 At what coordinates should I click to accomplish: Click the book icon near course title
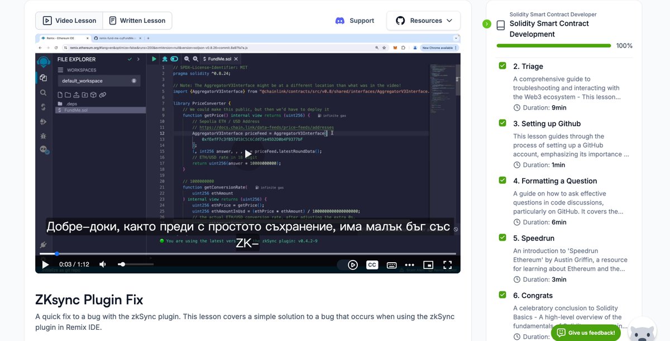501,25
